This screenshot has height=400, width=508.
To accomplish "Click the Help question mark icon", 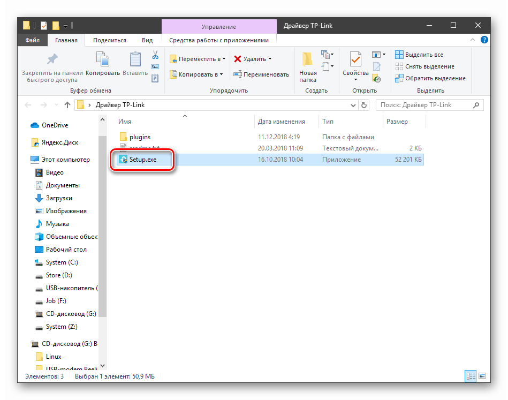I will [x=484, y=40].
